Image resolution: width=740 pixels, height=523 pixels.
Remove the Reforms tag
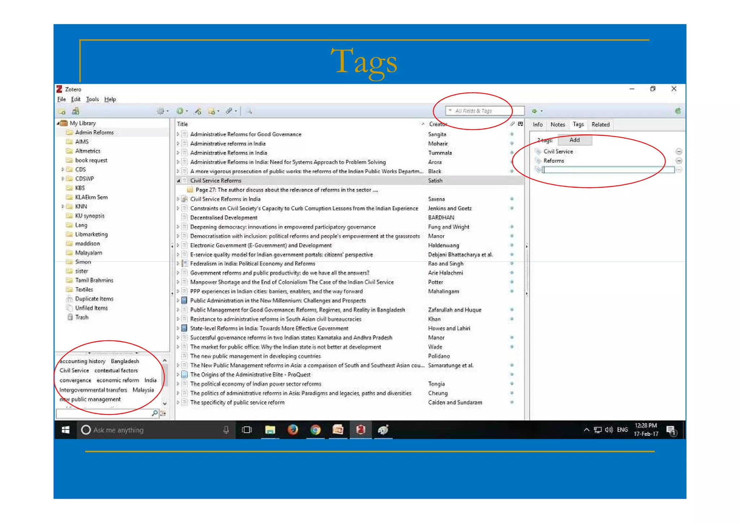(x=679, y=160)
